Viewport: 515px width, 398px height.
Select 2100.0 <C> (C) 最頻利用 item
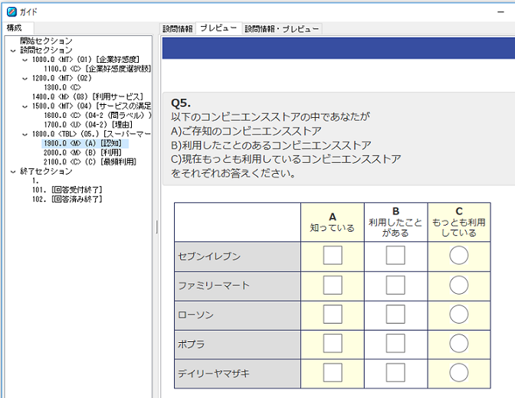point(90,161)
